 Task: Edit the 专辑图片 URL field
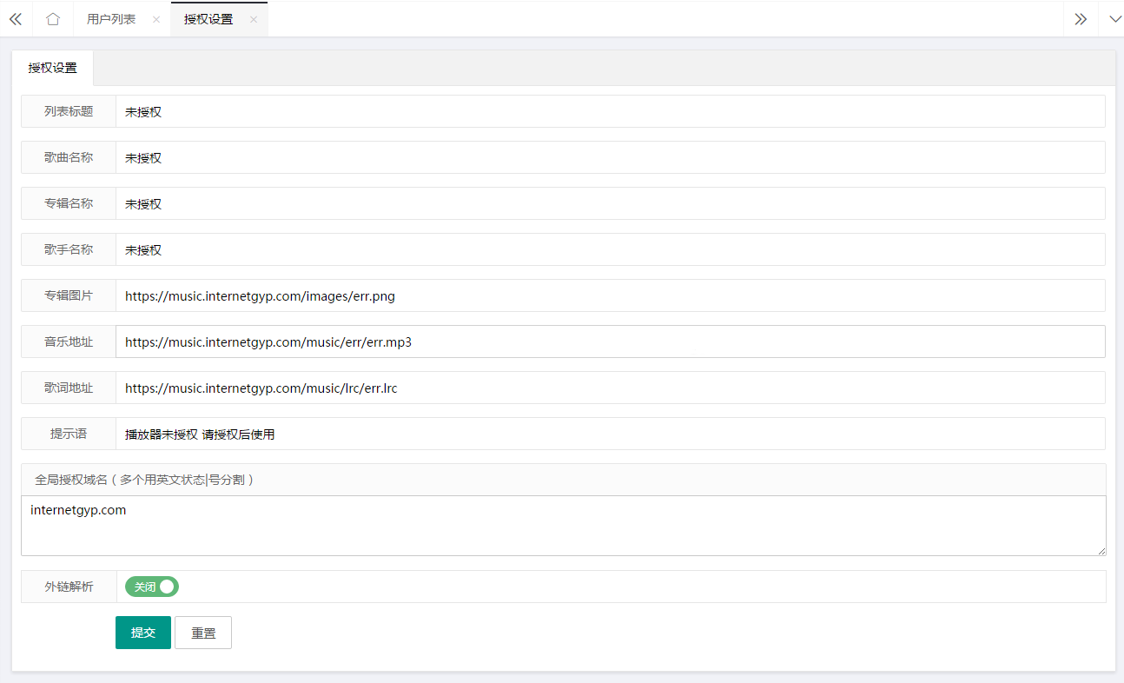(610, 295)
